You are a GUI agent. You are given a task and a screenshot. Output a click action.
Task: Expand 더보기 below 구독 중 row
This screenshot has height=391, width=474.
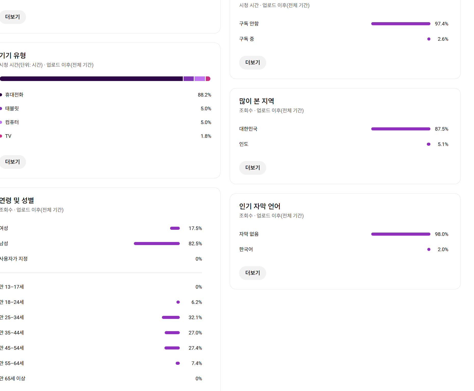252,62
